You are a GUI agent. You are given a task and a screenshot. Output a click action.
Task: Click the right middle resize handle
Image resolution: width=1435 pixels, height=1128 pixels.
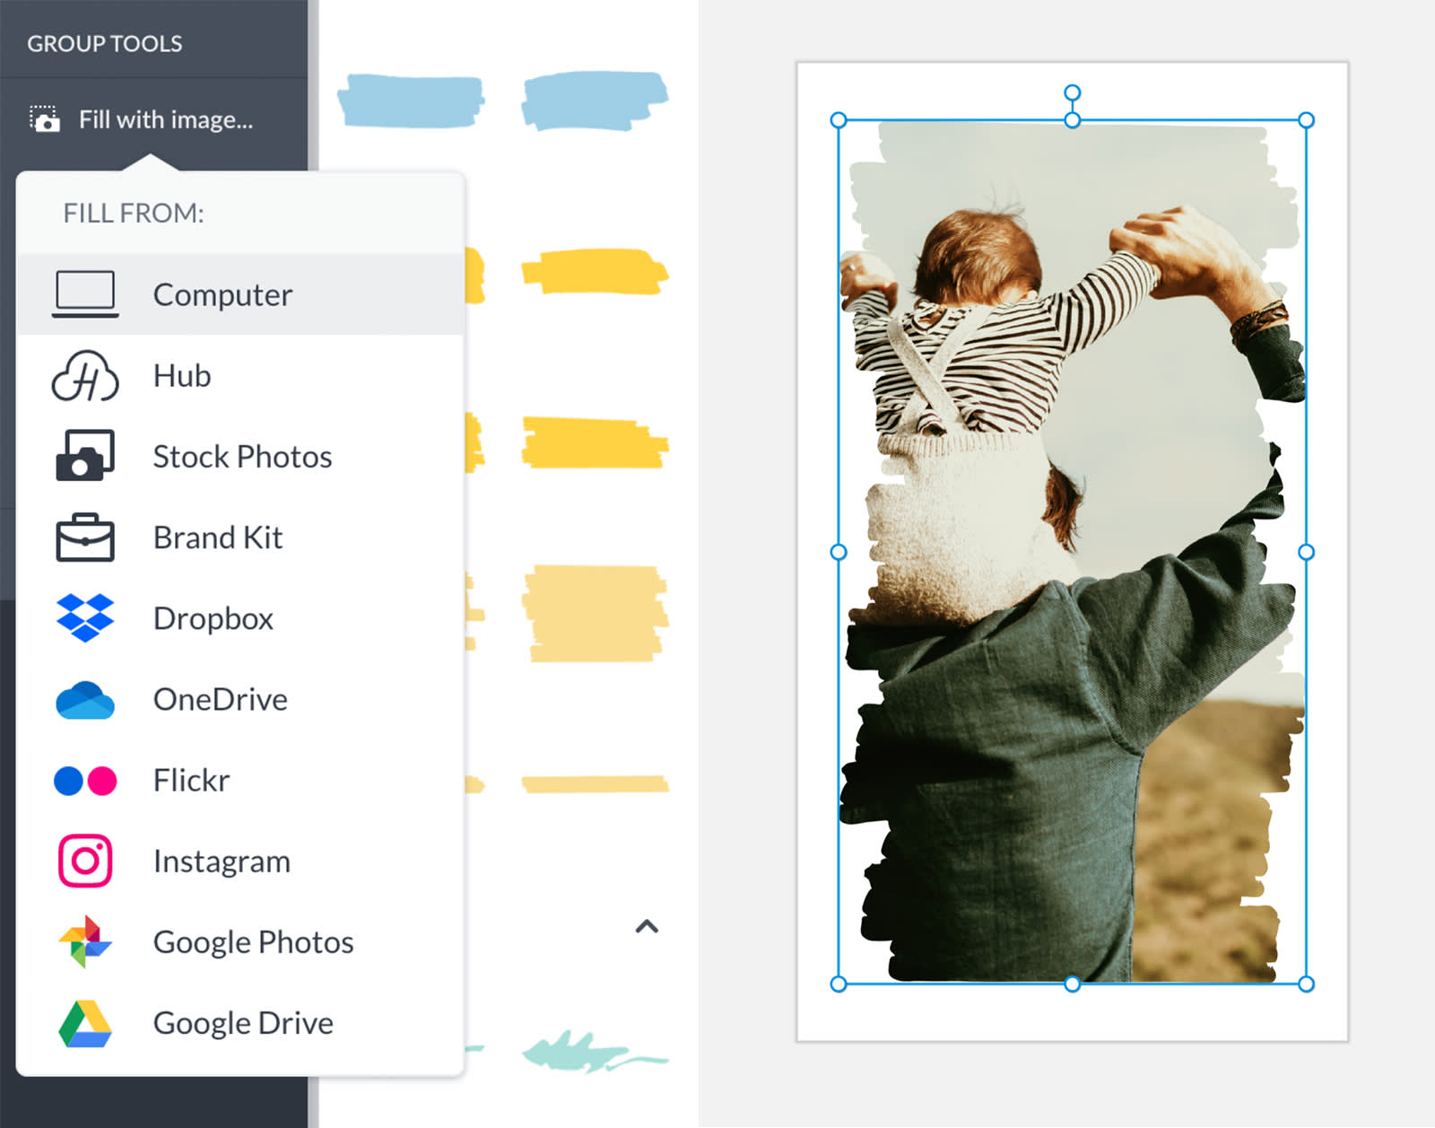[1307, 552]
